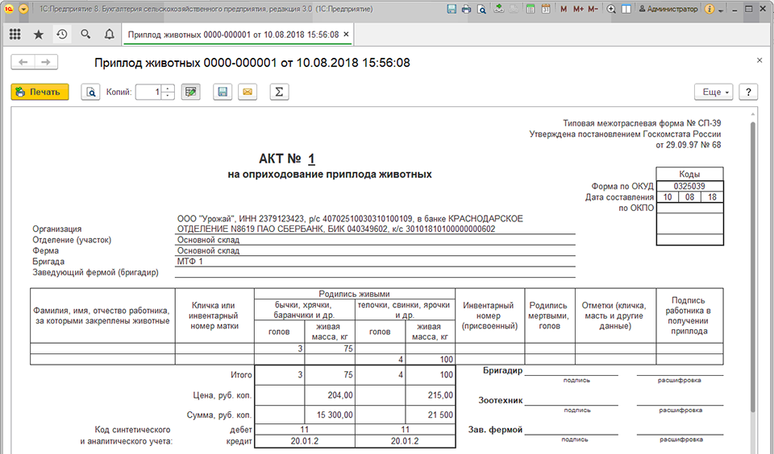Close the Приплод животных tab with its x

(x=346, y=34)
